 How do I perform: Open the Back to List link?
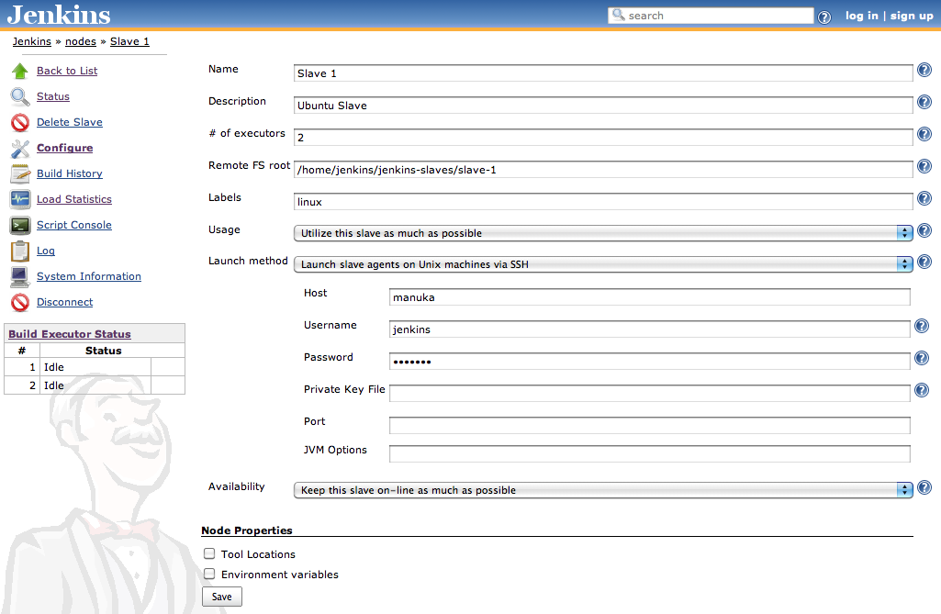click(x=67, y=71)
